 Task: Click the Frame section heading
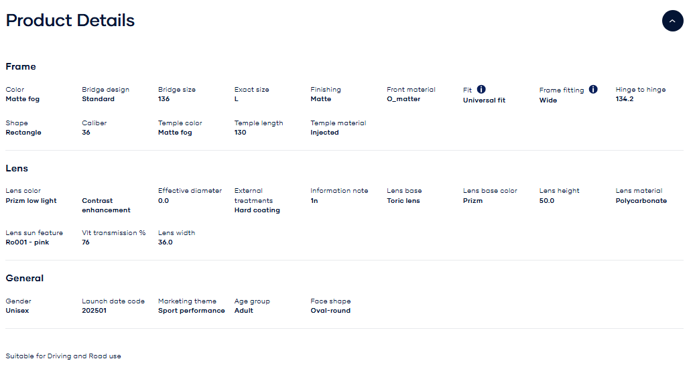[21, 66]
